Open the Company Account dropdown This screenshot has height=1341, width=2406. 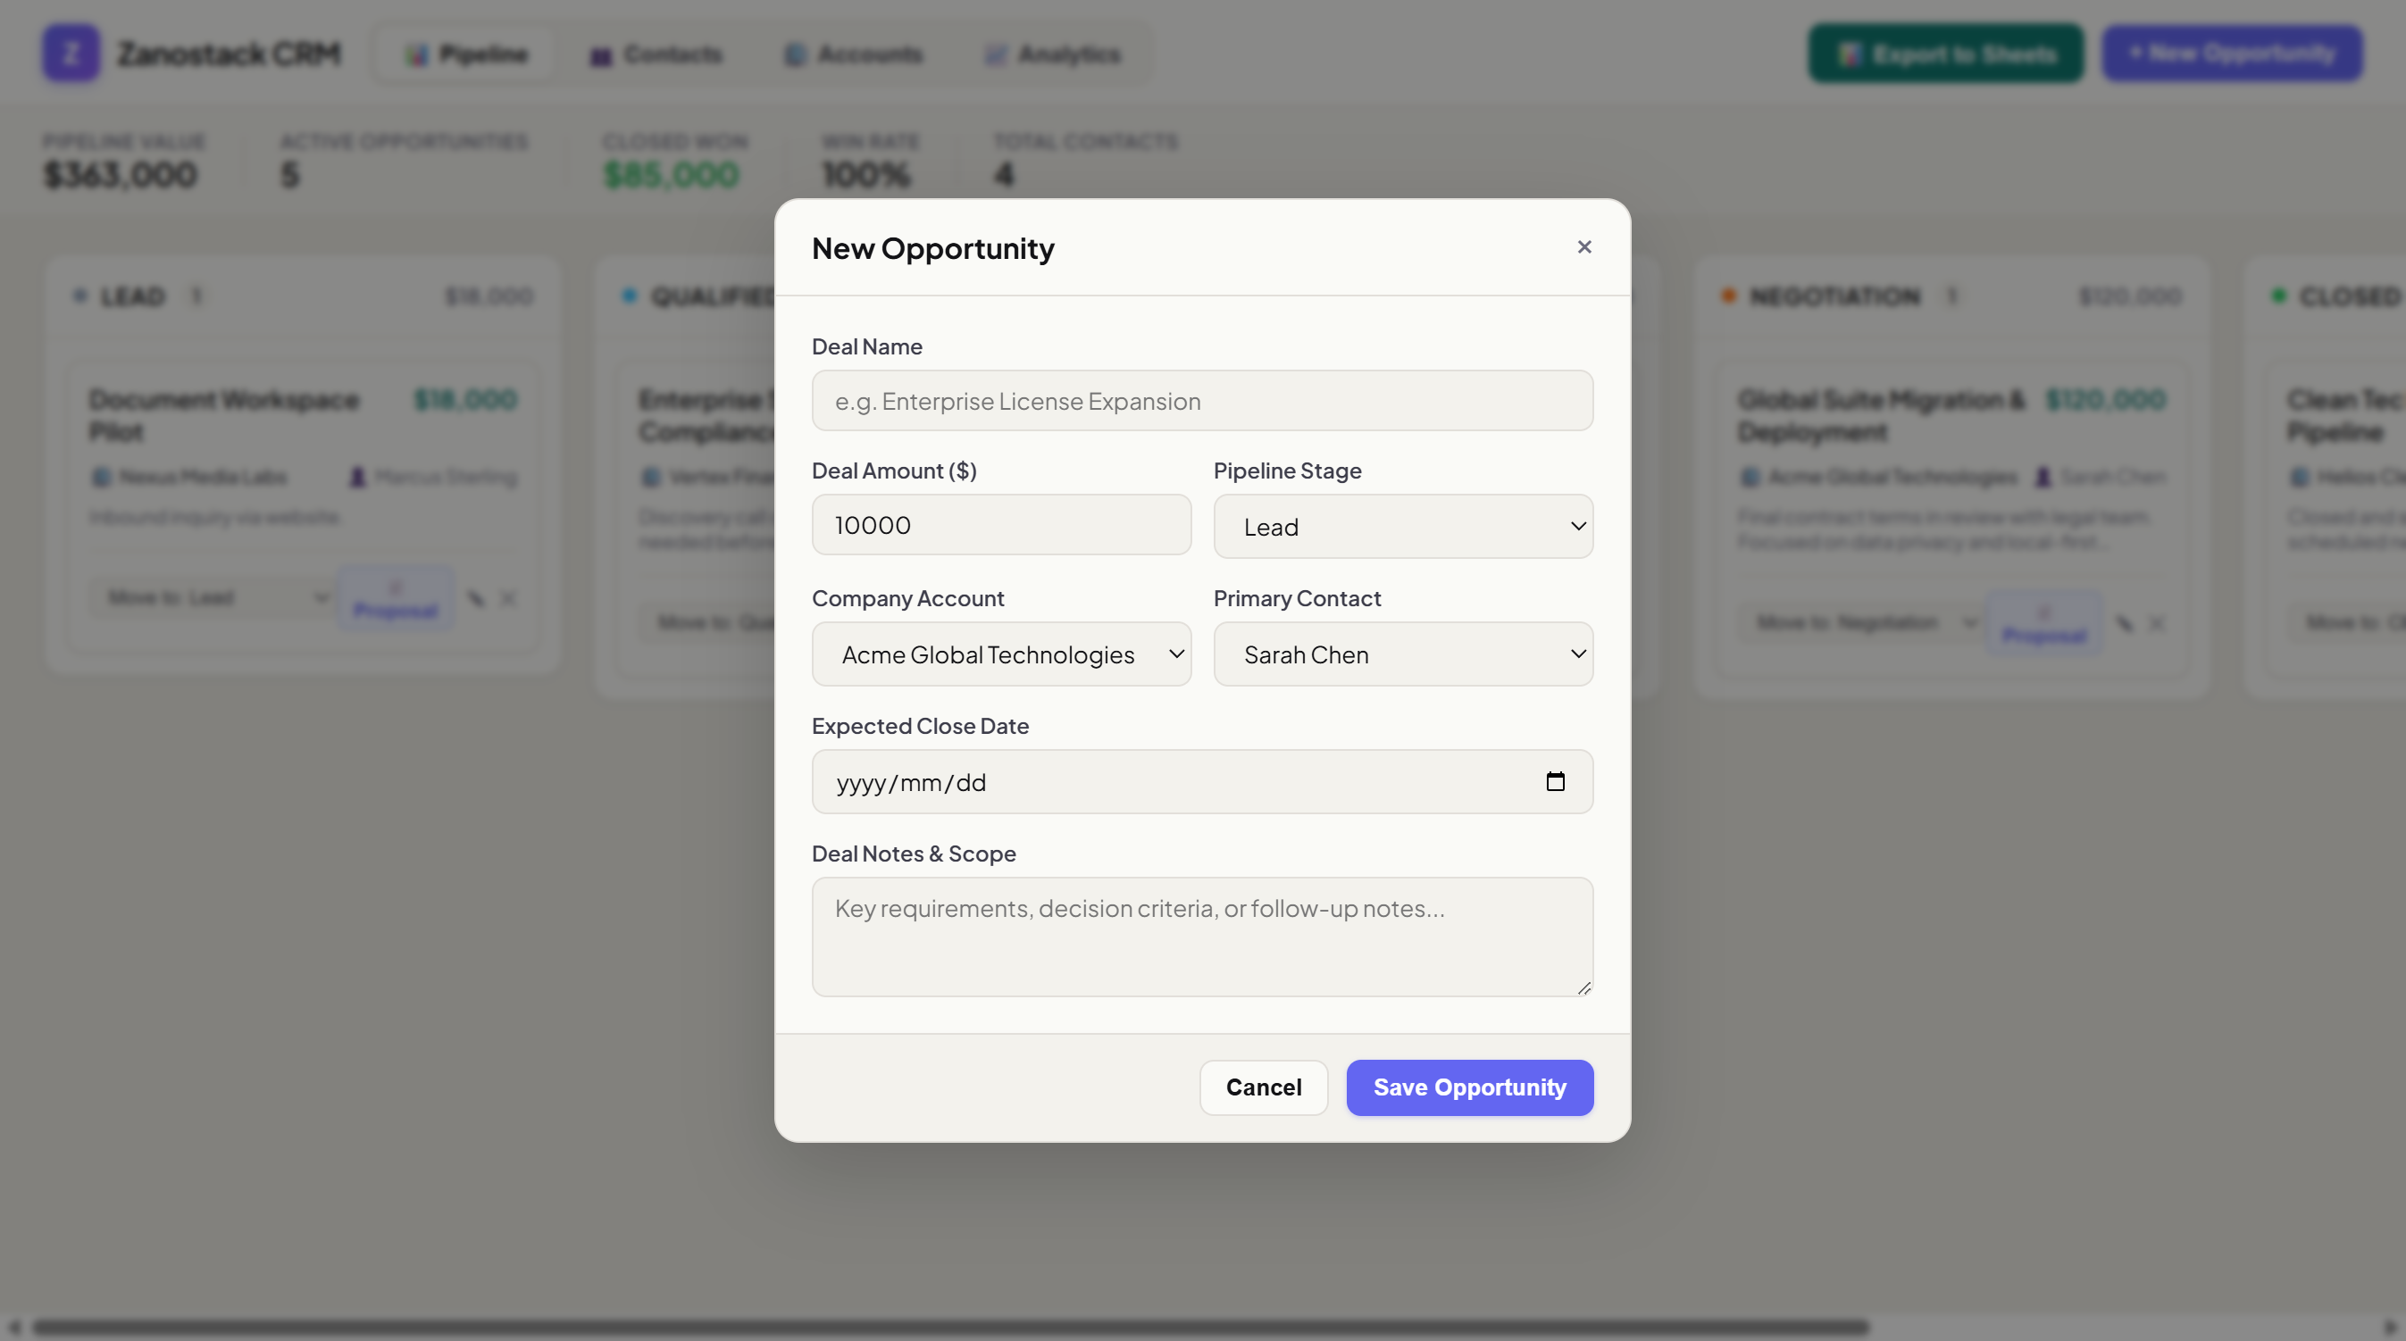point(1001,654)
